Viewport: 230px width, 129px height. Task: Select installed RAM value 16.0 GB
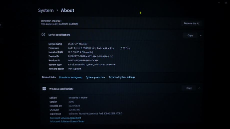(80, 52)
